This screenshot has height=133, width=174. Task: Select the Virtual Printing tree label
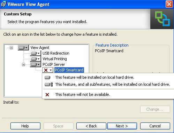(x=55, y=59)
